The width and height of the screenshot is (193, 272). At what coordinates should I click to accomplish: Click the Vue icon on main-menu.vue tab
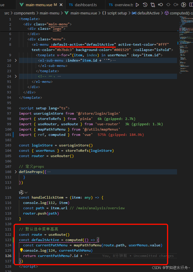[x=22, y=5]
